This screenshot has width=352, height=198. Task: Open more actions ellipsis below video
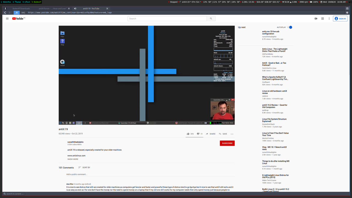232,134
